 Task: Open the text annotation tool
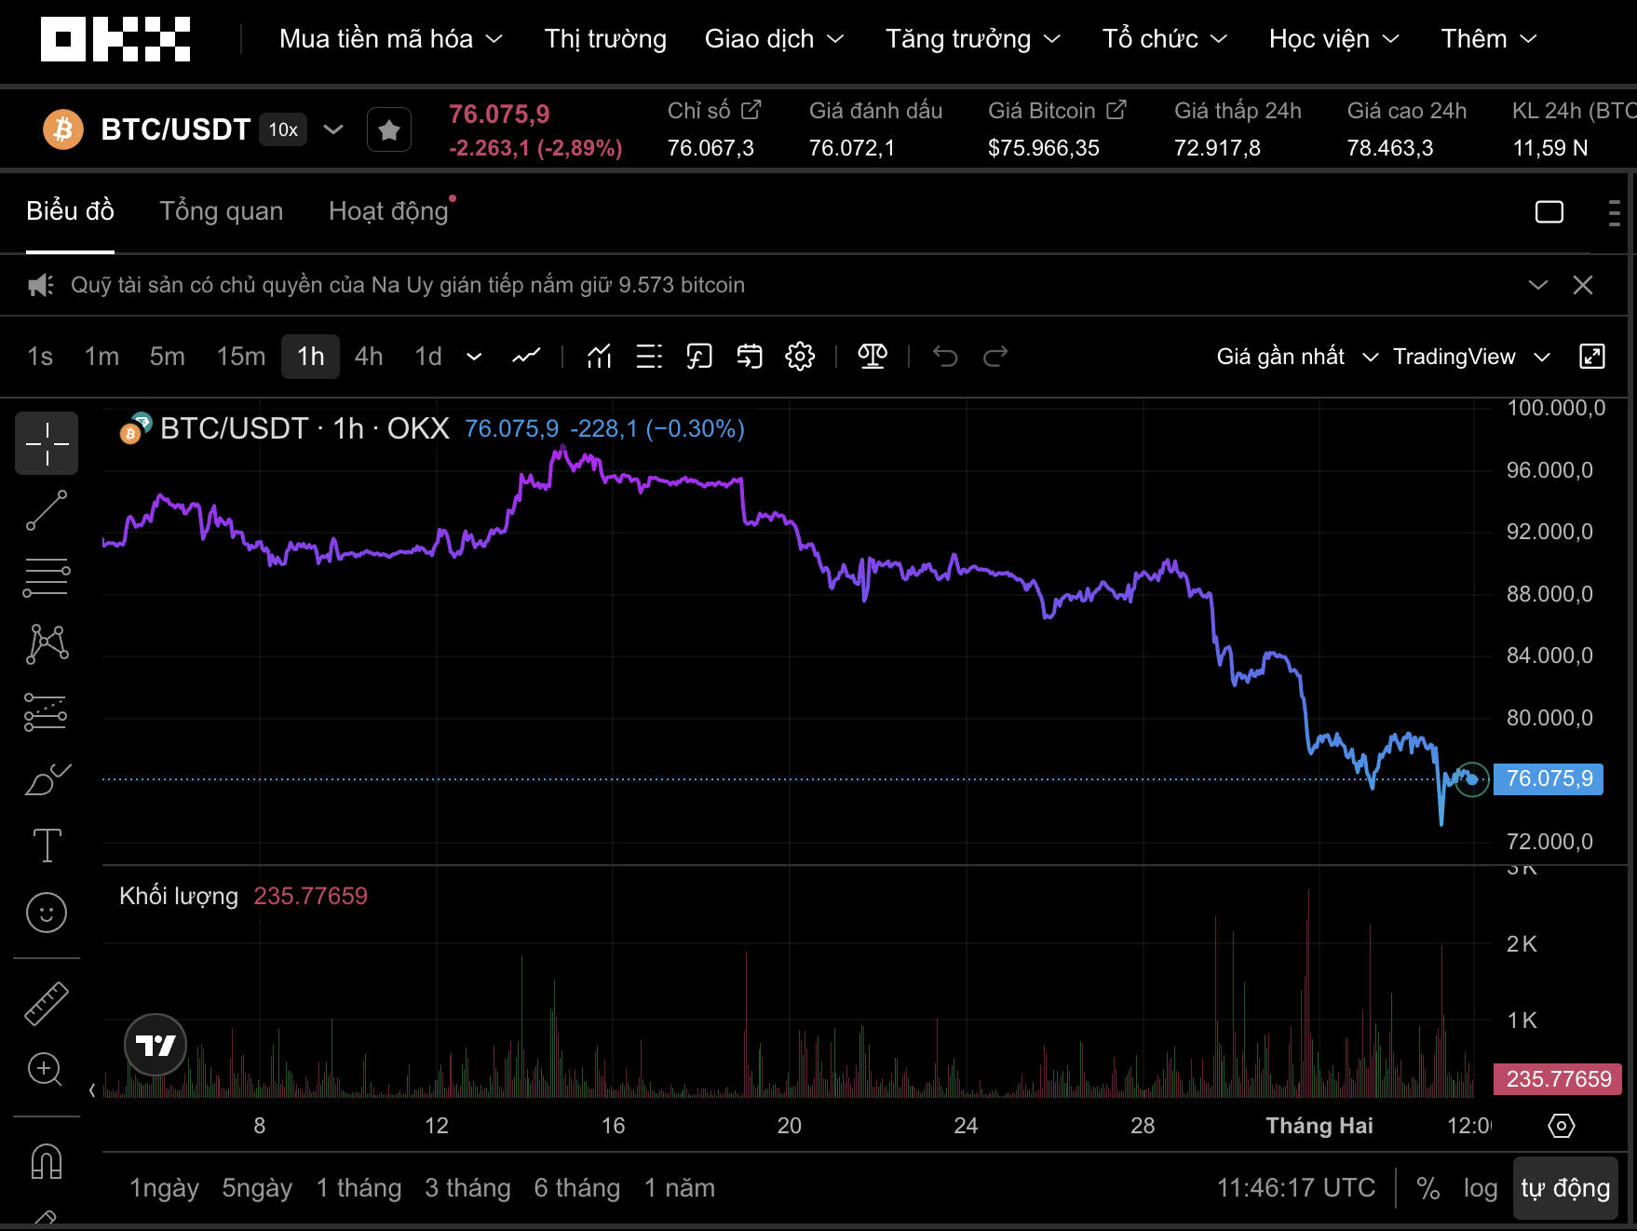coord(47,845)
